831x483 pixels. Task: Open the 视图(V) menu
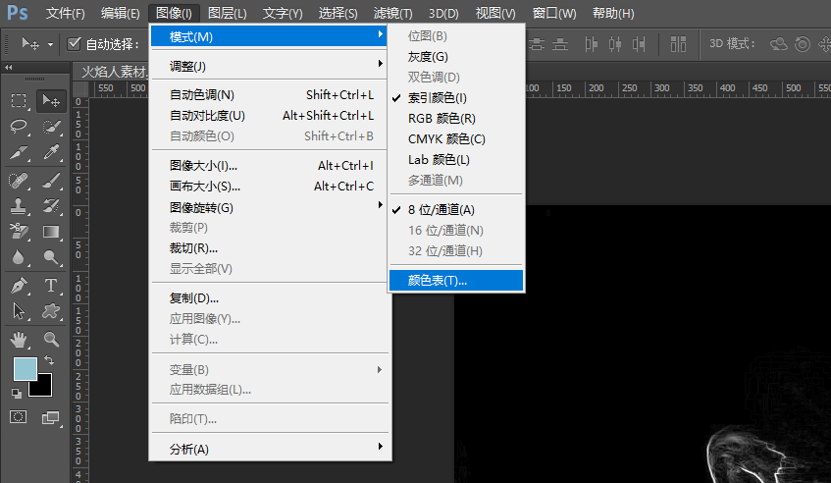[495, 14]
